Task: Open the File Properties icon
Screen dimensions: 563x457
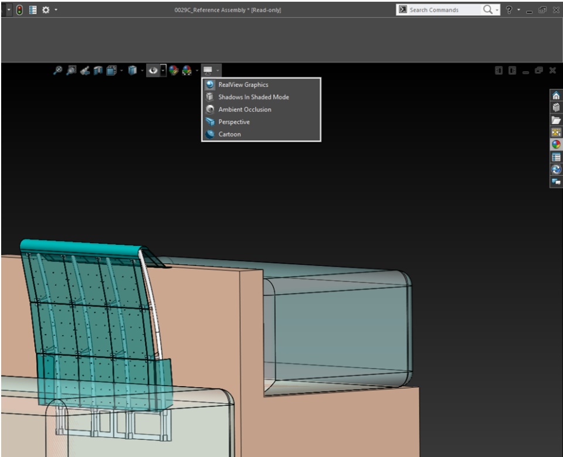Action: 32,10
